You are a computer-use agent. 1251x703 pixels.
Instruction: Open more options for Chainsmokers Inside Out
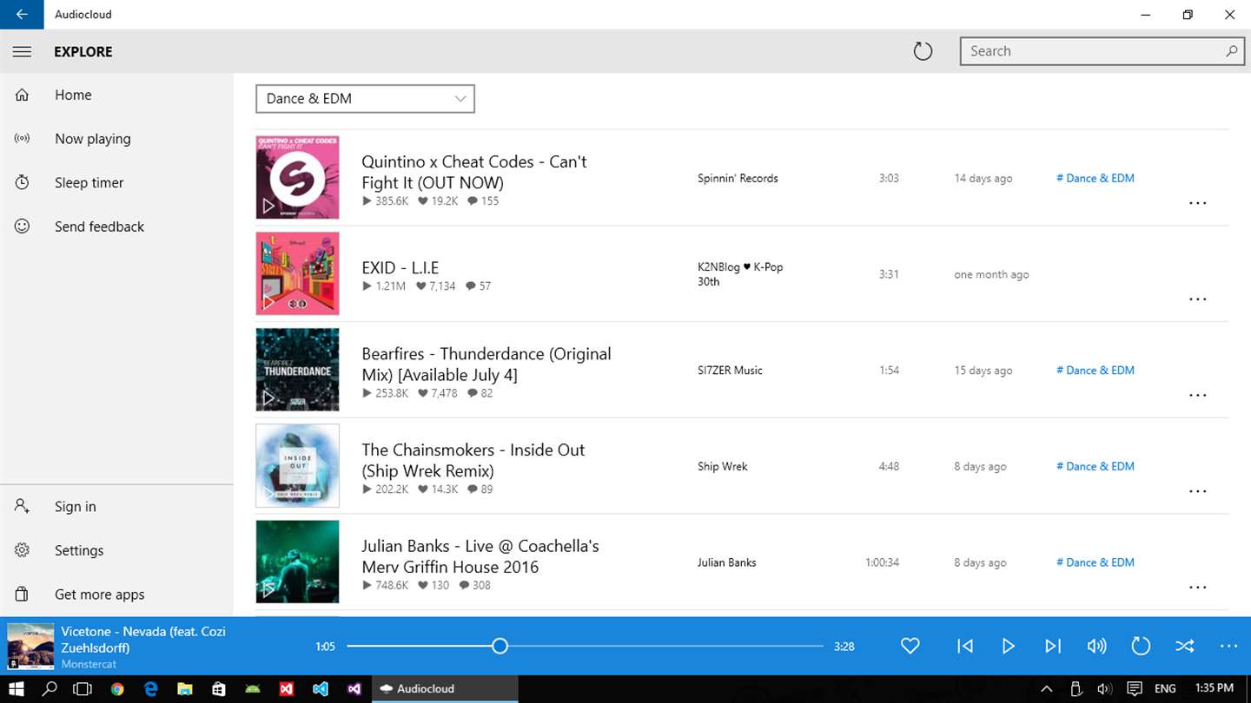1197,491
